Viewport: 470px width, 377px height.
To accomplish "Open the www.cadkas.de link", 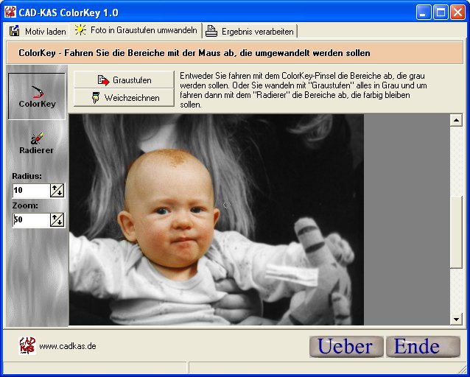I will tap(67, 346).
